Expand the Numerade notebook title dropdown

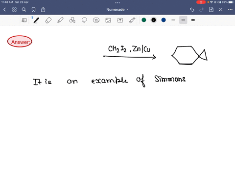117,10
